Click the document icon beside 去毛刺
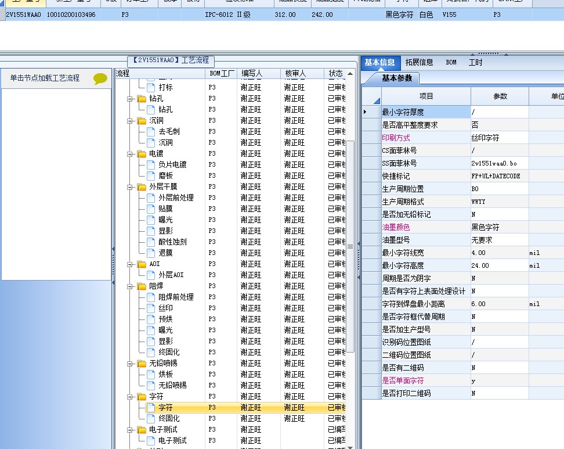 point(151,132)
